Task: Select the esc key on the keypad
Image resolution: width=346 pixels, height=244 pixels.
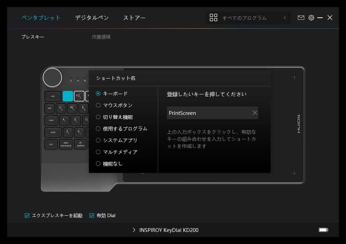Action: coord(53,96)
